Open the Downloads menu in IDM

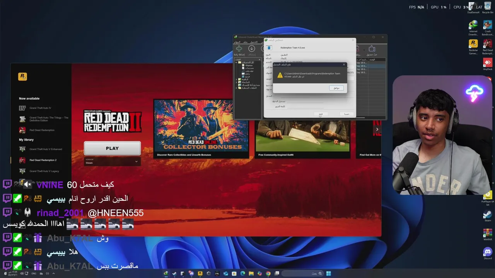point(254,42)
